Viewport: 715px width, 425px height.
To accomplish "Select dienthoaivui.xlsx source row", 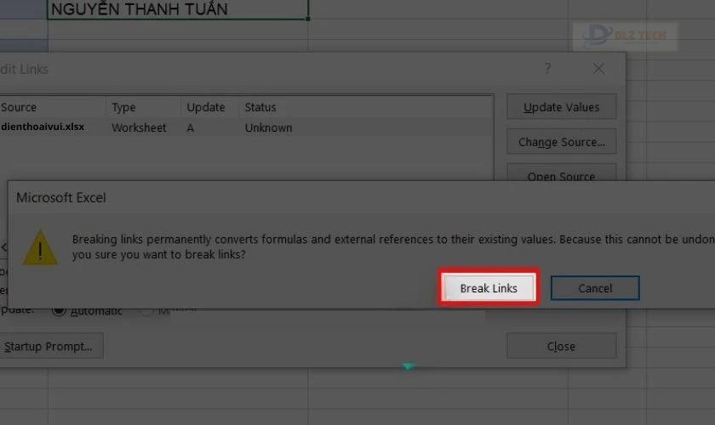I will point(246,127).
